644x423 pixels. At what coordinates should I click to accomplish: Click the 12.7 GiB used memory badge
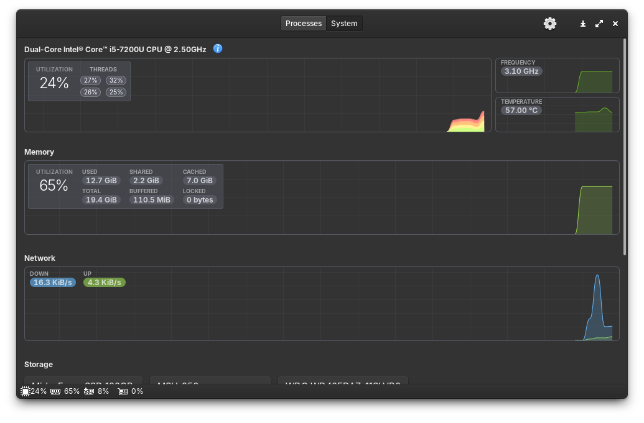point(101,181)
